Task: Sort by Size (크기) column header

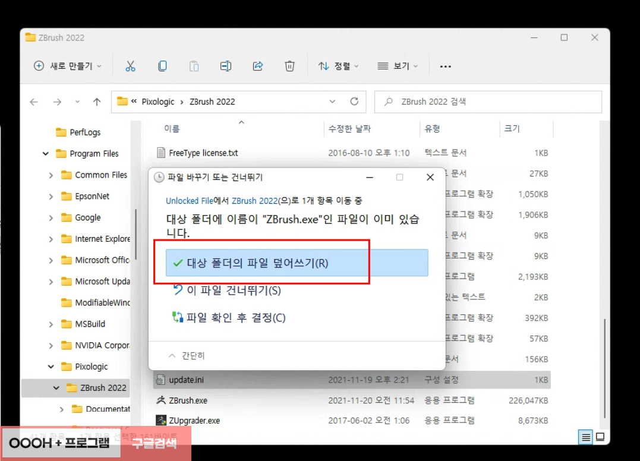Action: (x=512, y=129)
